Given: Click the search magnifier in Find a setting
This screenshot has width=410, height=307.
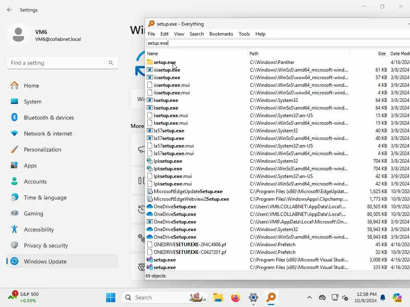Looking at the screenshot, I should (x=111, y=63).
